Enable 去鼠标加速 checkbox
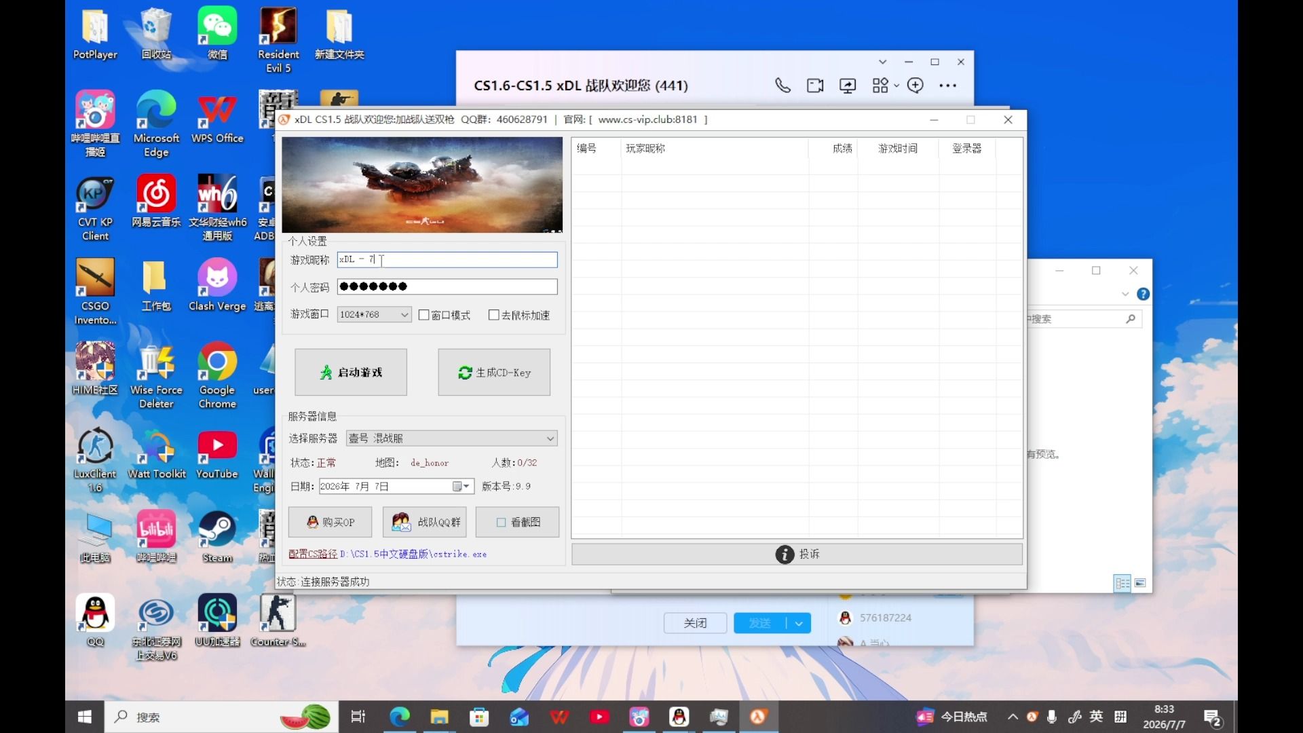This screenshot has height=733, width=1303. [x=494, y=315]
